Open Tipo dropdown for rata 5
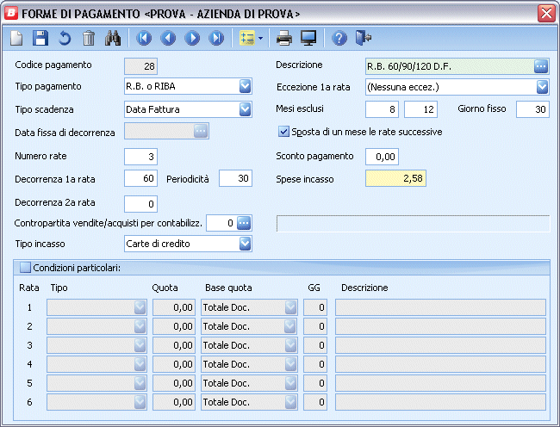Image resolution: width=560 pixels, height=427 pixels. click(140, 383)
